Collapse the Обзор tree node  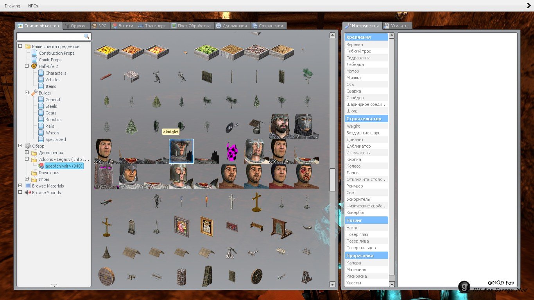[x=20, y=146]
